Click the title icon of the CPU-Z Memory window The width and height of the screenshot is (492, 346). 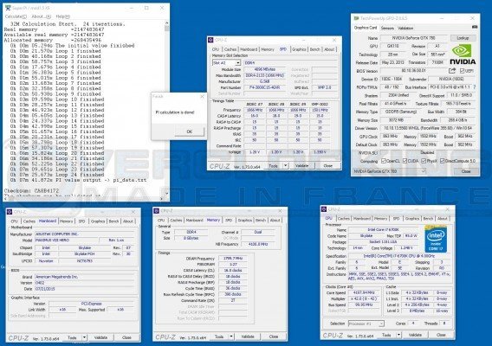156,211
